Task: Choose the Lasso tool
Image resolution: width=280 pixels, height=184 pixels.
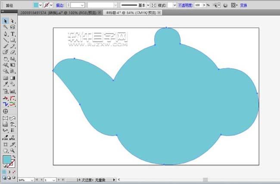Action: 12,27
